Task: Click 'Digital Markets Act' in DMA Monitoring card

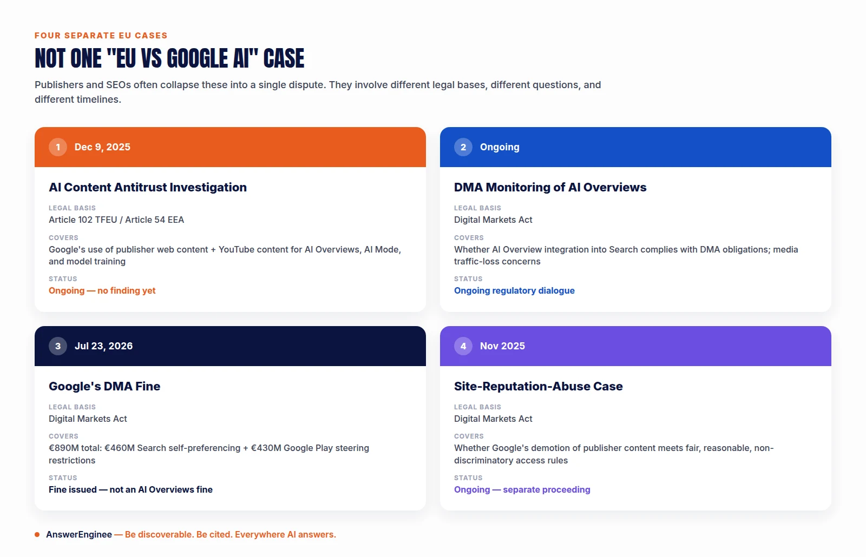Action: point(493,220)
